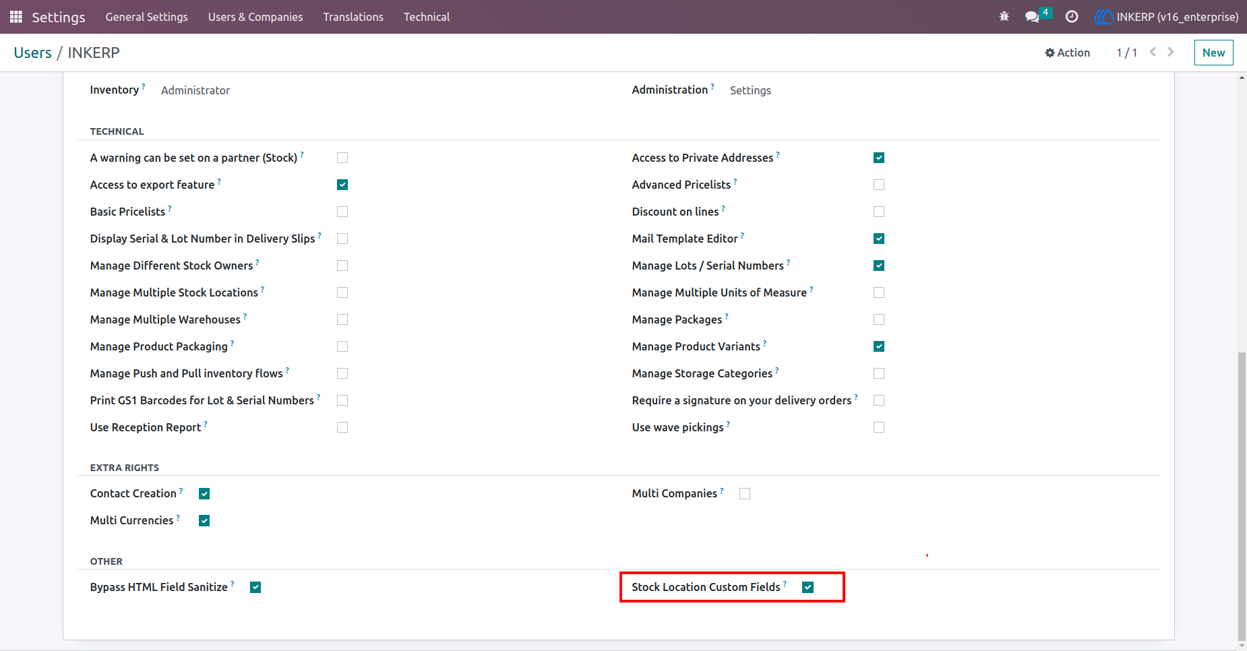Click the 1 / 1 pager counter
This screenshot has height=651, width=1247.
coord(1126,53)
